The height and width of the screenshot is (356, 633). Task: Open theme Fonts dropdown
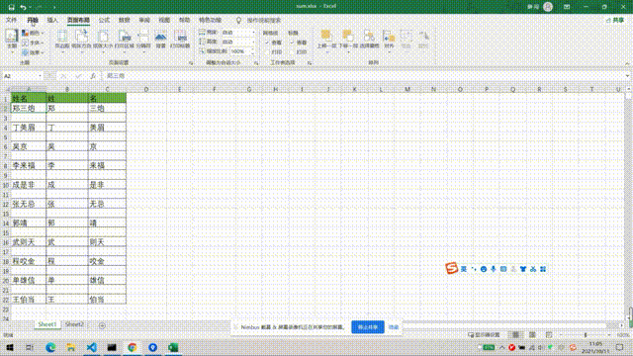click(33, 43)
